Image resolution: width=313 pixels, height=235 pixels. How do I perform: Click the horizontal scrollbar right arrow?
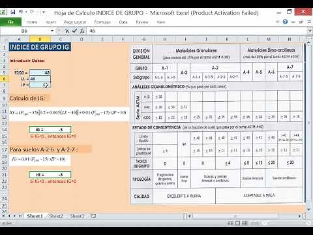pyautogui.click(x=299, y=216)
